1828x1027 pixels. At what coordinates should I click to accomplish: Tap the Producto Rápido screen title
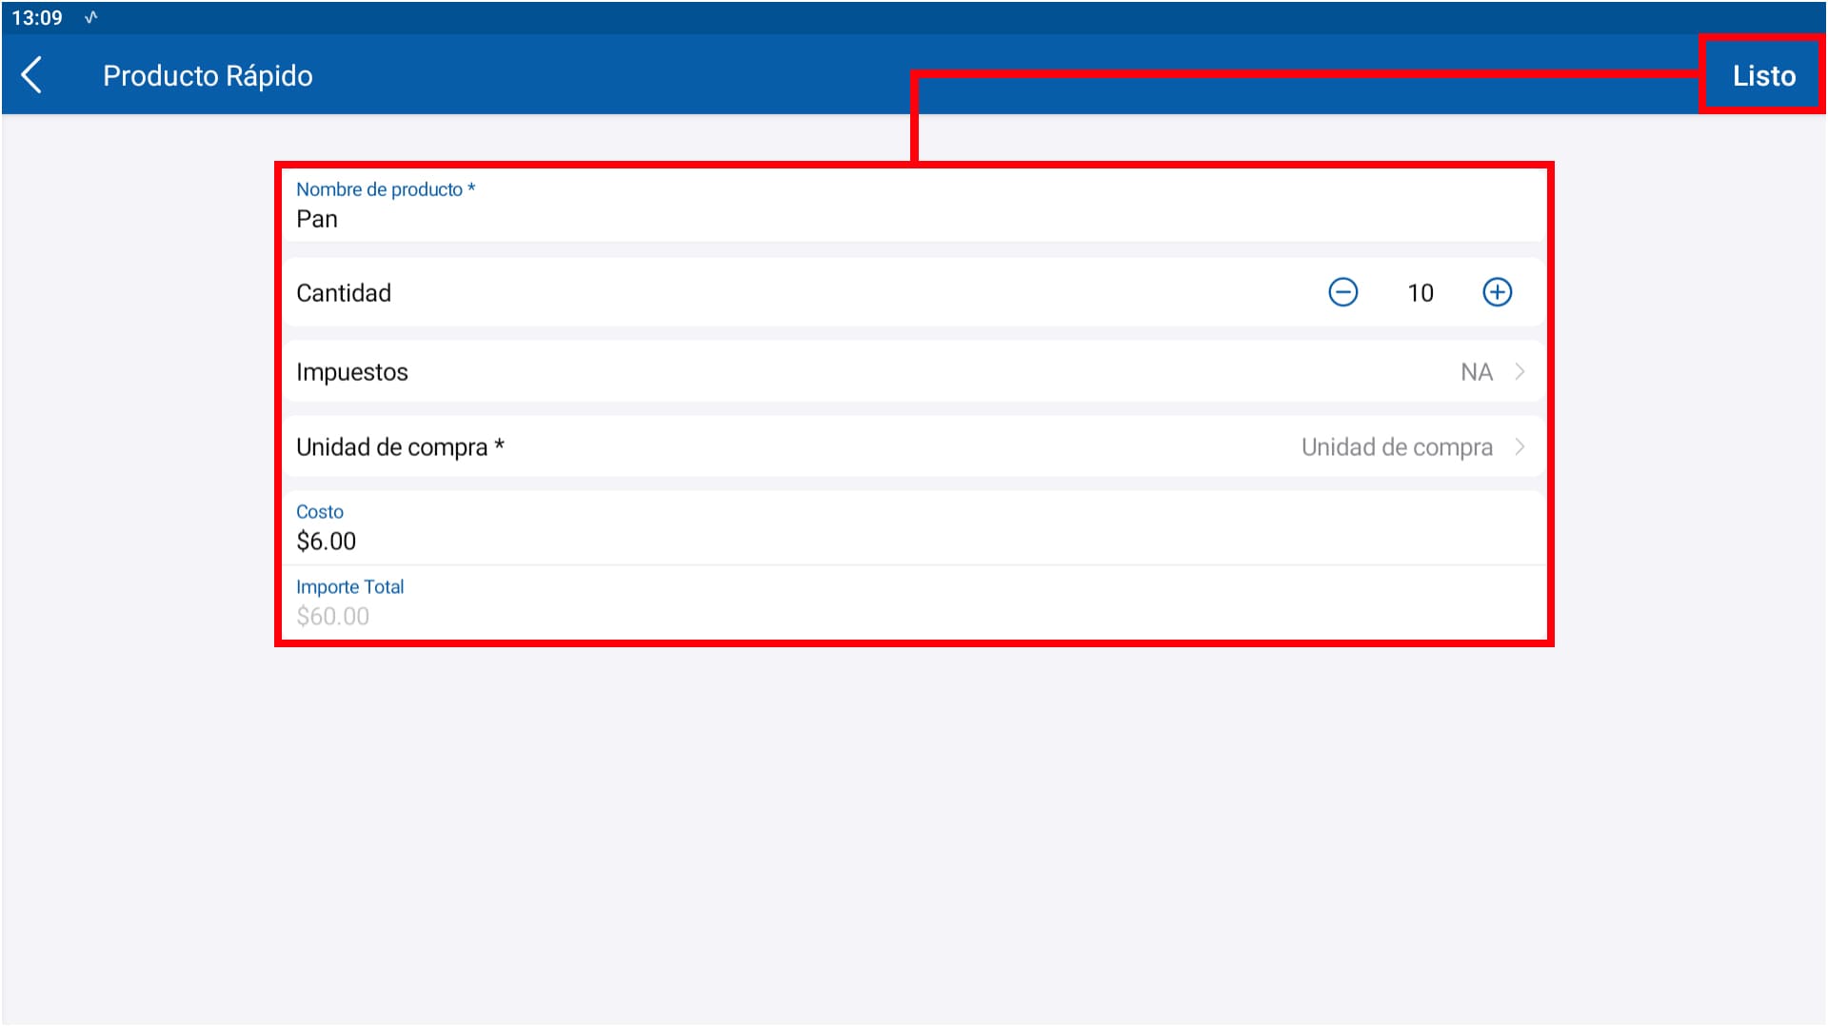208,76
